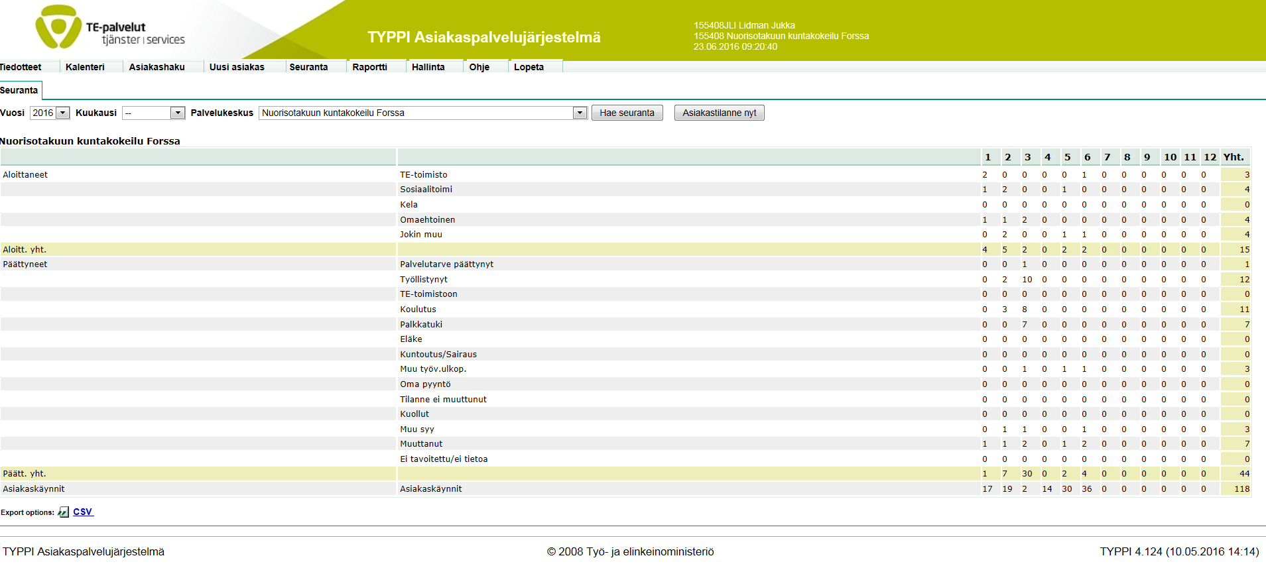The width and height of the screenshot is (1266, 564).
Task: Select the TE-toimisto row label
Action: [423, 175]
